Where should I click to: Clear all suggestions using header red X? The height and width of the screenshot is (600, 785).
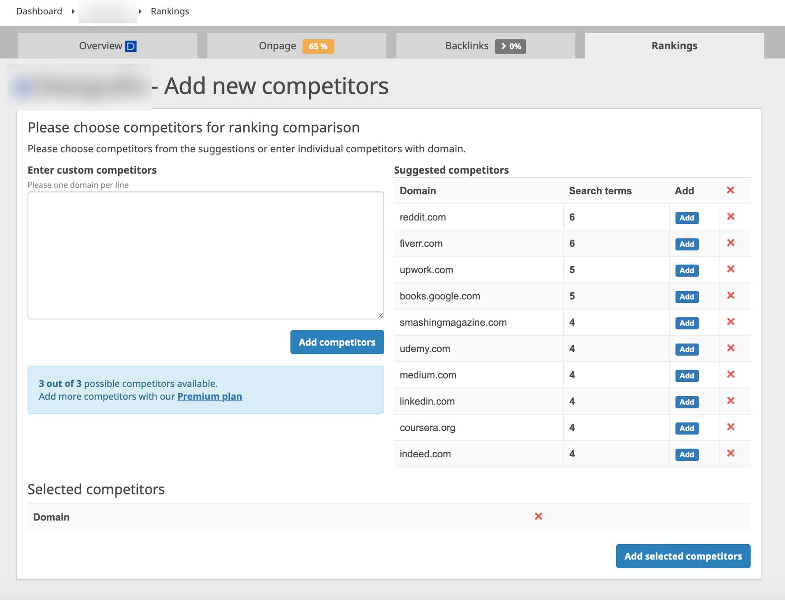tap(731, 190)
